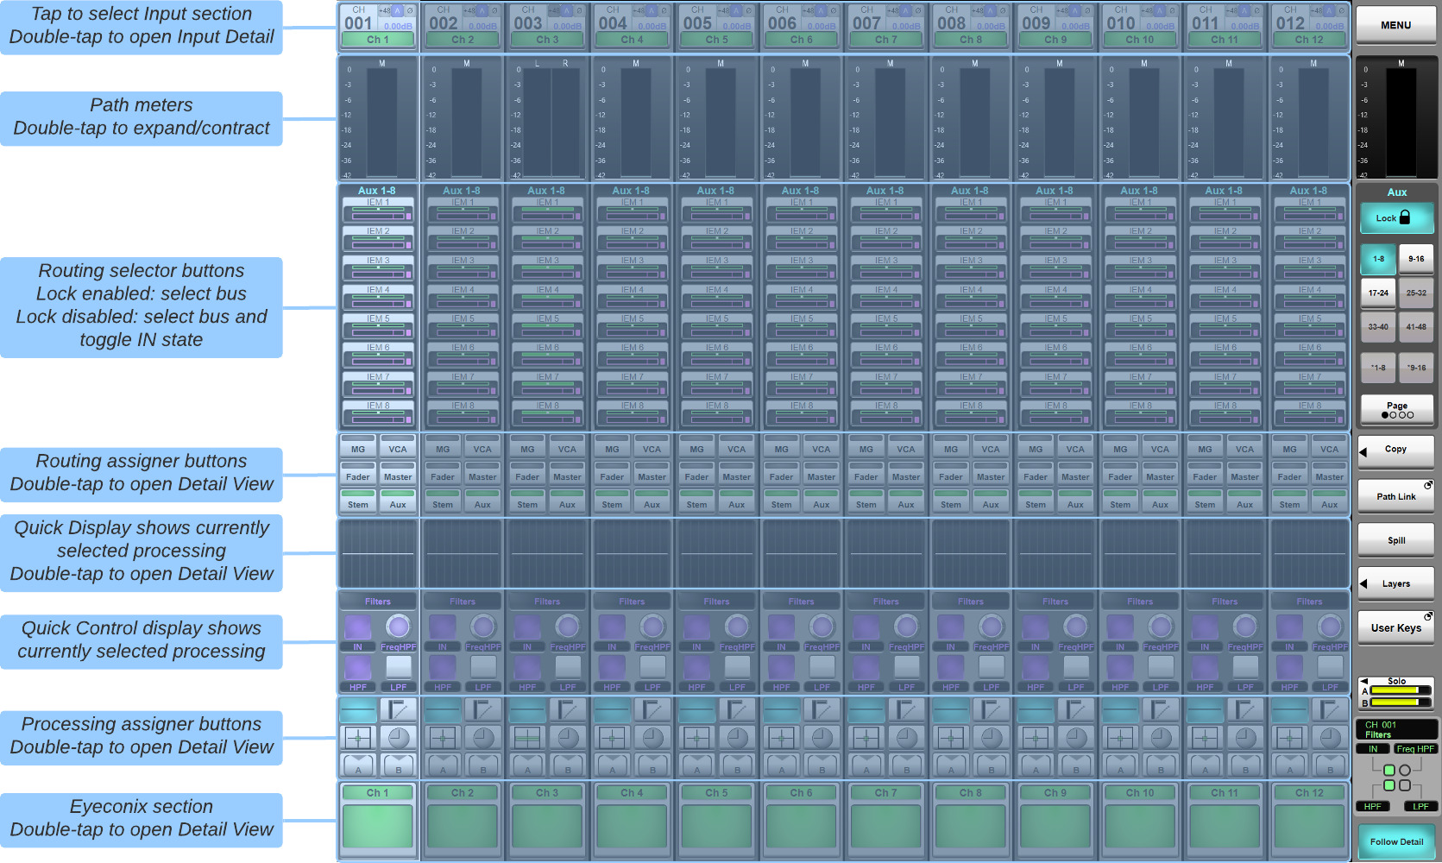Viewport: 1442px width, 863px height.
Task: Select the Stem routing button on channel 1
Action: point(358,501)
